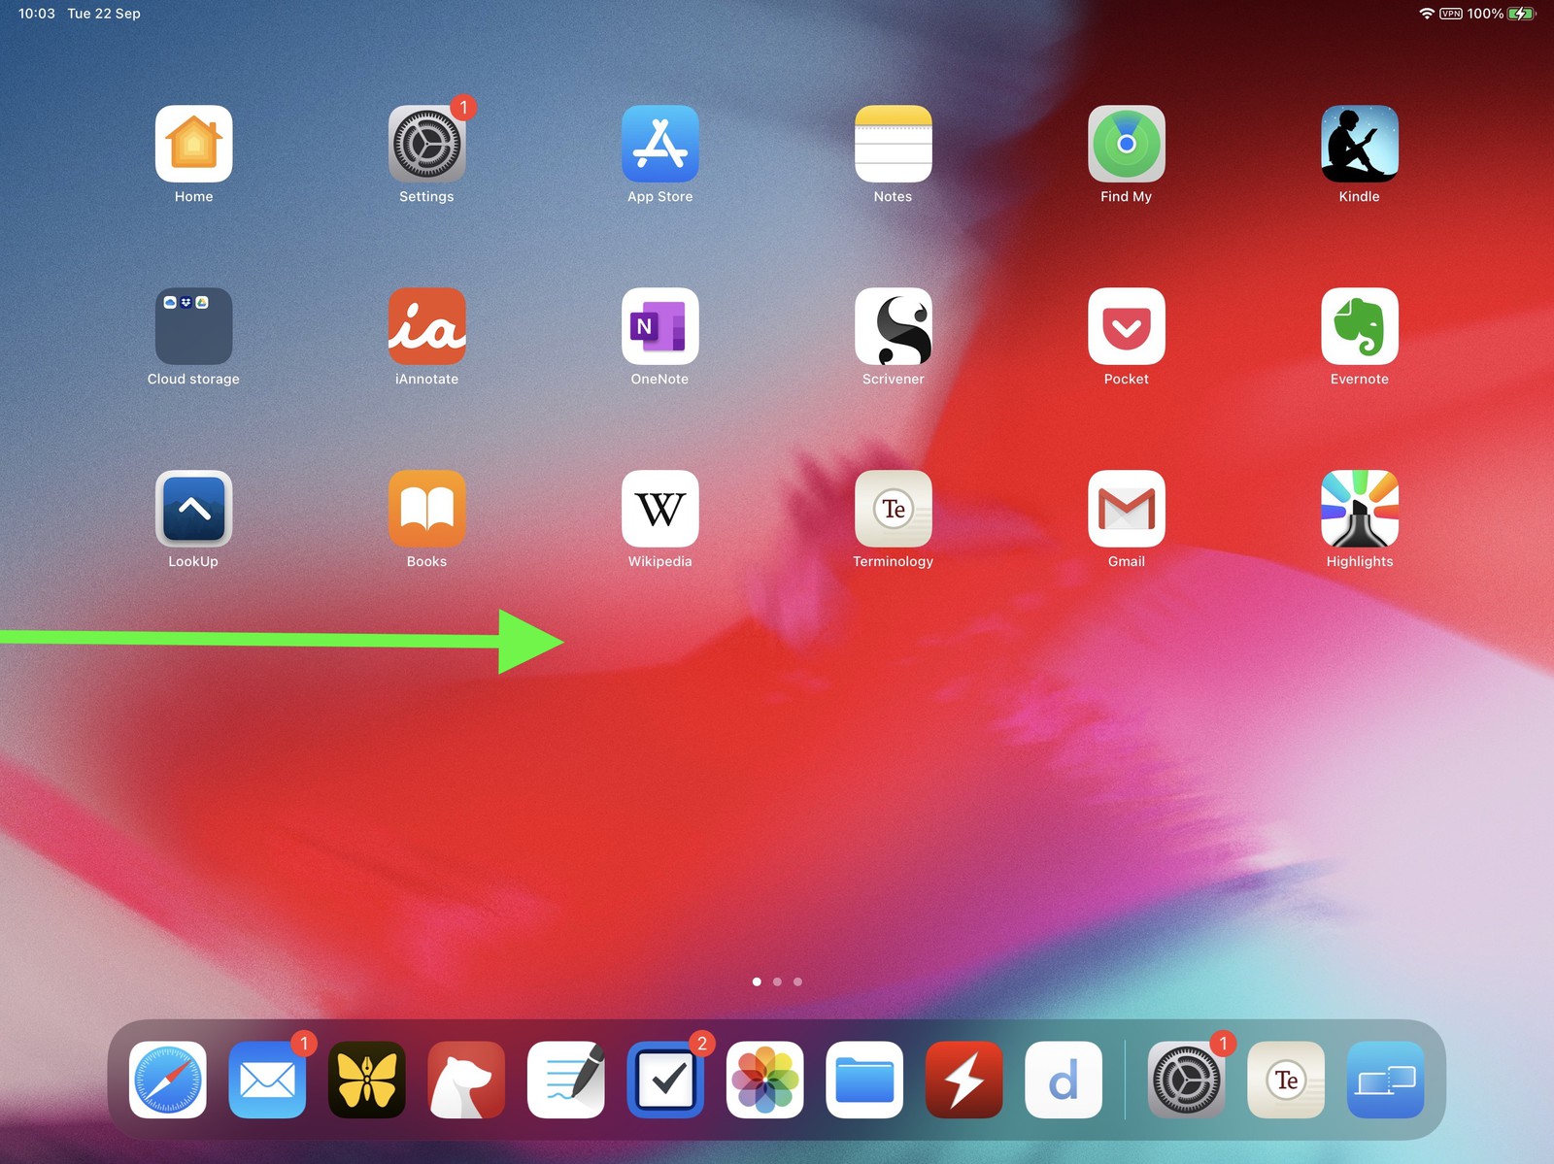Tap the VPN status badge
This screenshot has width=1554, height=1164.
click(x=1451, y=14)
